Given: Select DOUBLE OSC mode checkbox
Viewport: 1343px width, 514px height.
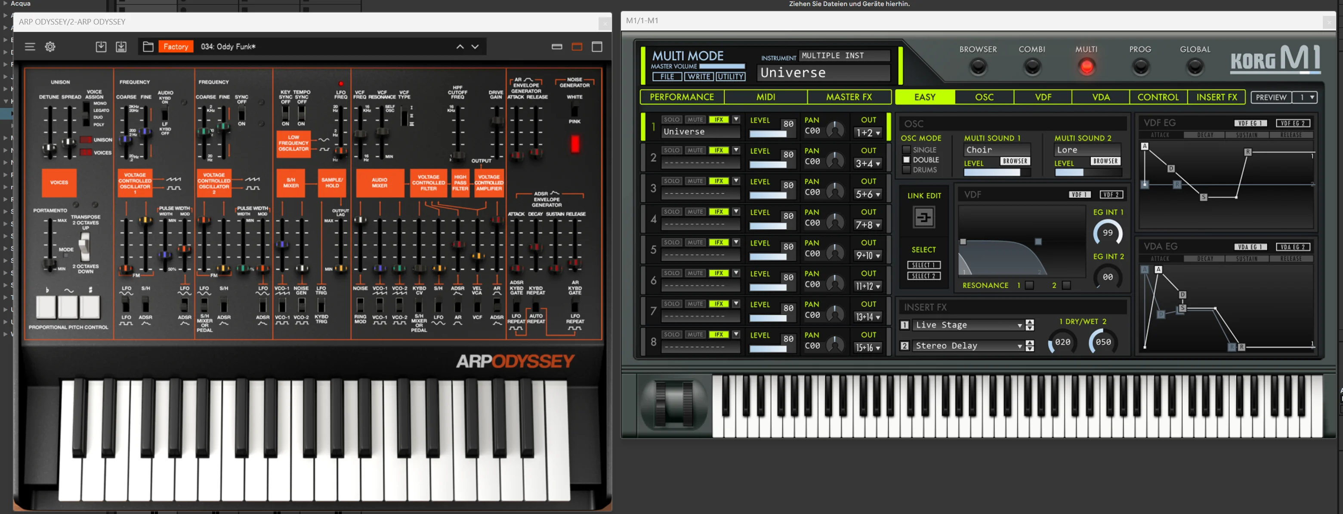Looking at the screenshot, I should [x=906, y=160].
